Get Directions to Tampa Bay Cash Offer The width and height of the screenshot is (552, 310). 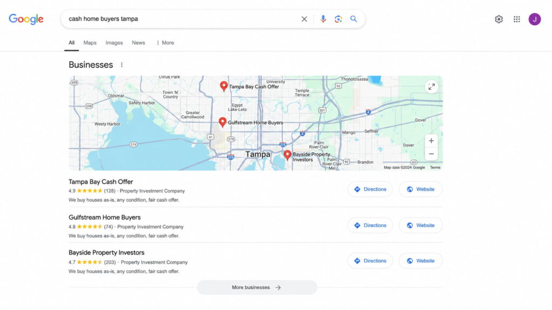click(x=370, y=189)
